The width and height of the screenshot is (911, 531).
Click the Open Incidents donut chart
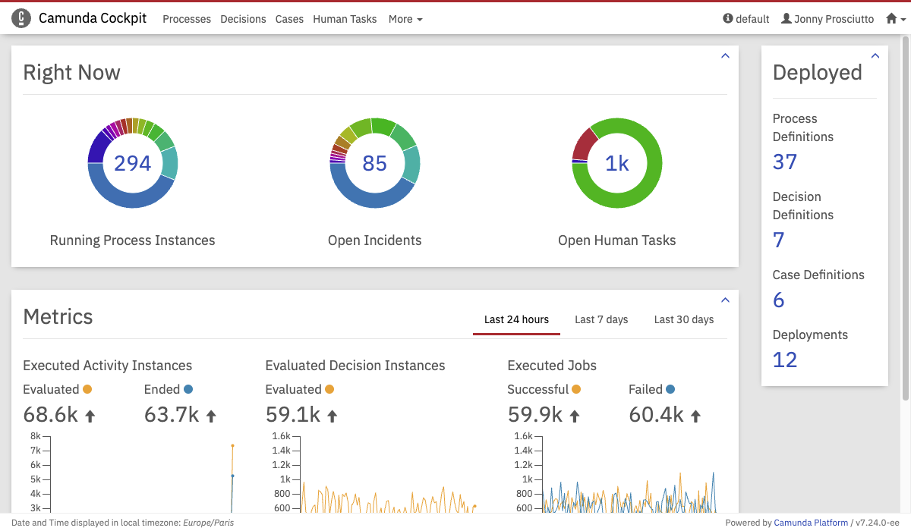click(x=375, y=163)
